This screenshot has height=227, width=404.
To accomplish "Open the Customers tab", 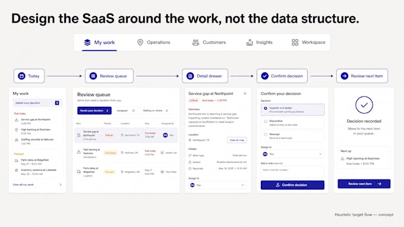I will [x=209, y=43].
